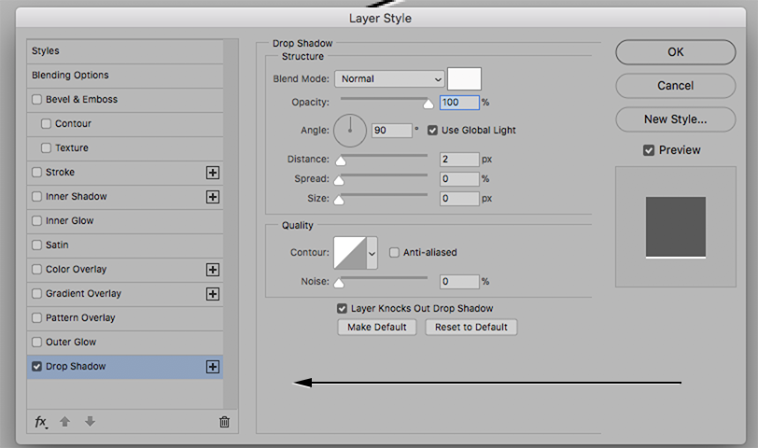Enable the Bevel & Emboss checkbox
Image resolution: width=758 pixels, height=448 pixels.
[37, 100]
